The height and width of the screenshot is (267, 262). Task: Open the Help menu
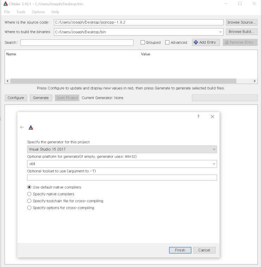click(x=55, y=12)
